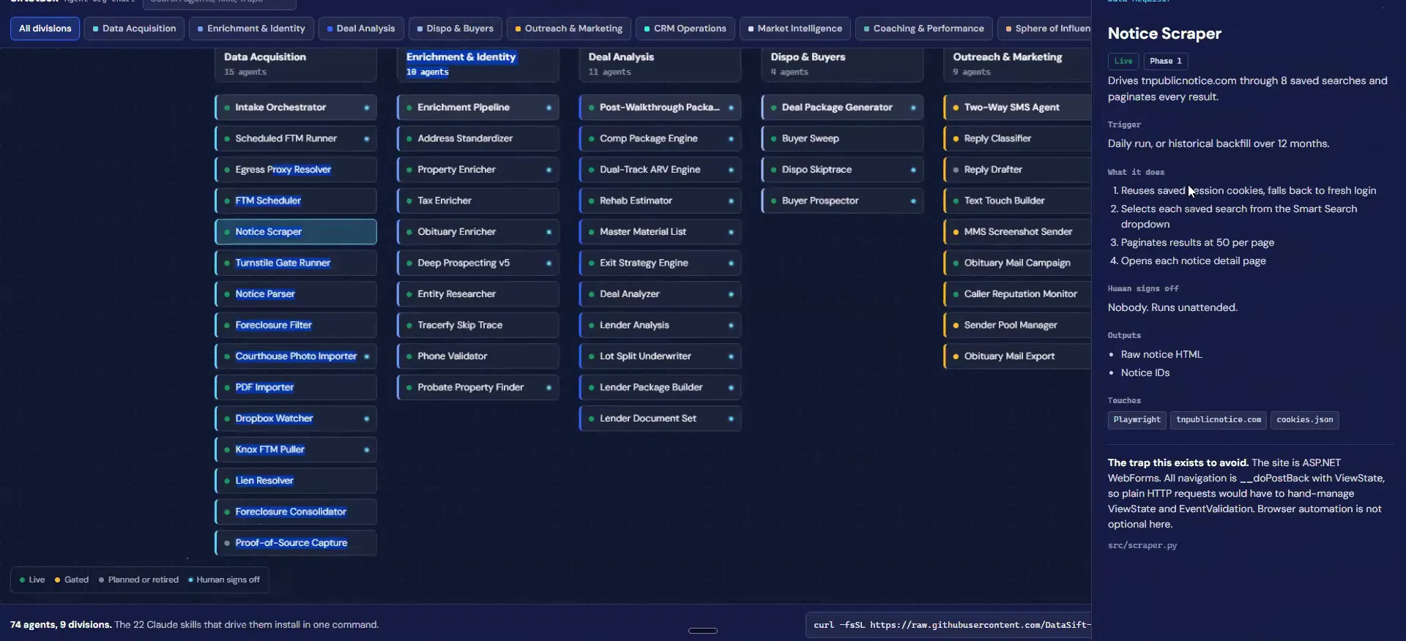Select the Scheduled FTM Runner agent card
The width and height of the screenshot is (1406, 641).
(x=296, y=138)
